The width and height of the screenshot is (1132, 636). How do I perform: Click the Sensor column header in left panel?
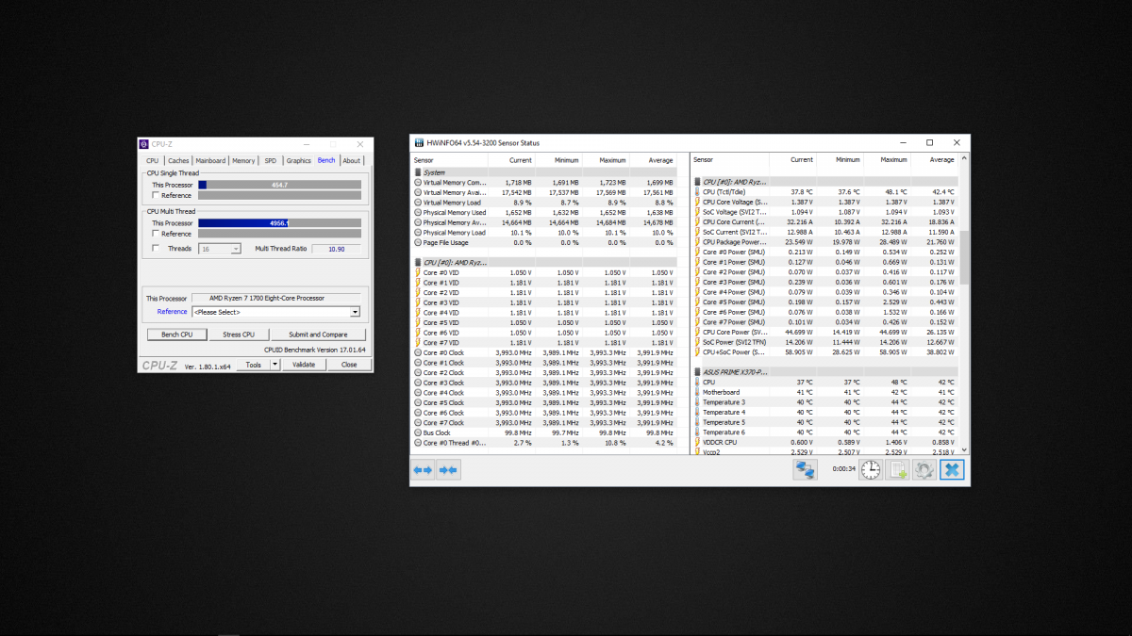[449, 160]
